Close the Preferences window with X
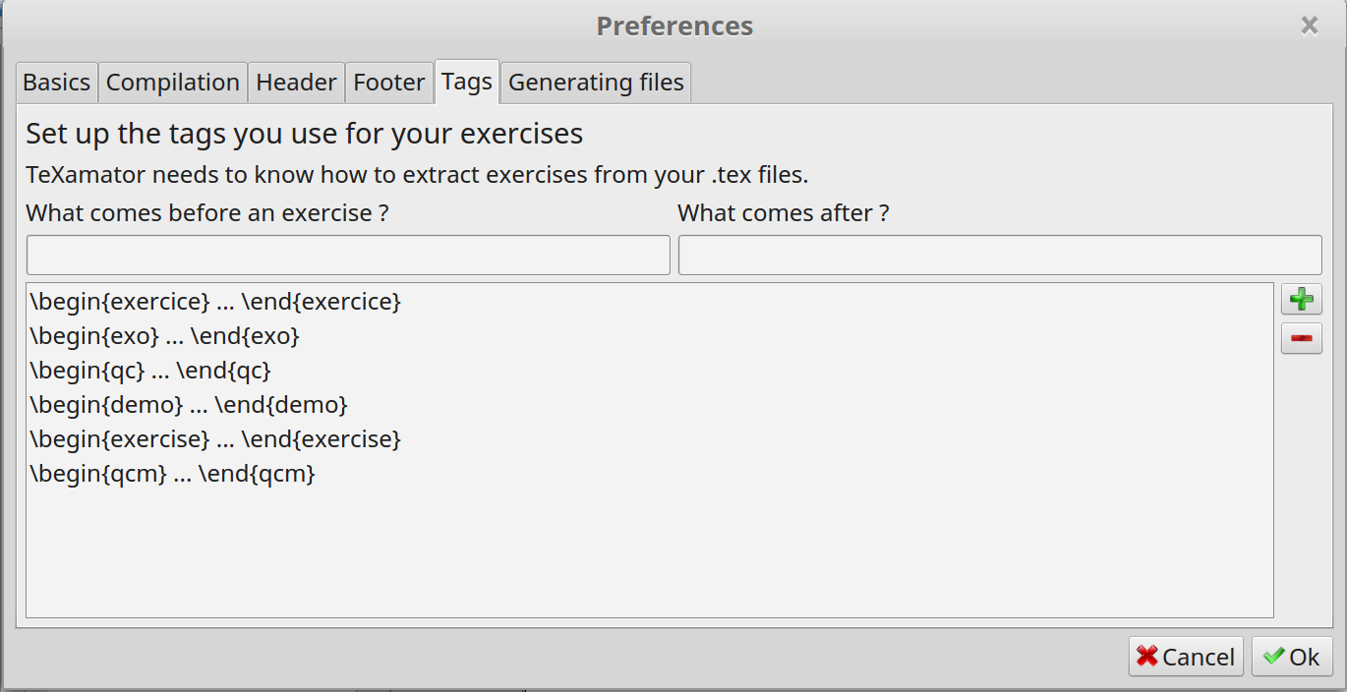Image resolution: width=1347 pixels, height=692 pixels. click(1310, 26)
